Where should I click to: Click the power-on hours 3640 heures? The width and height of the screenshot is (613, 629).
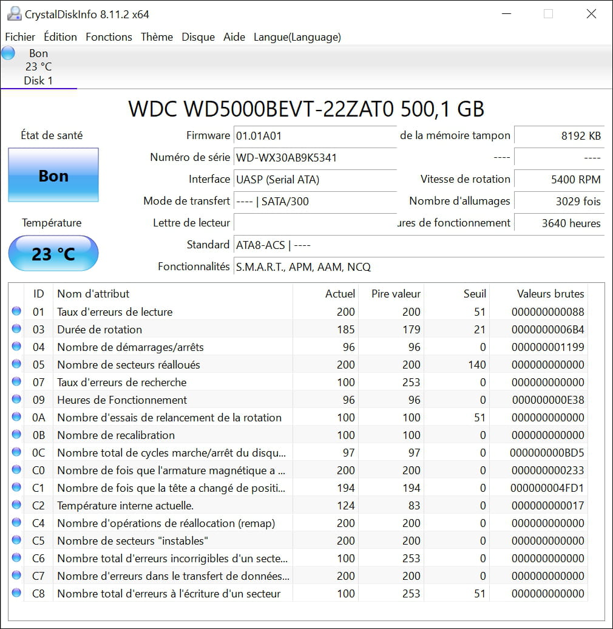559,223
